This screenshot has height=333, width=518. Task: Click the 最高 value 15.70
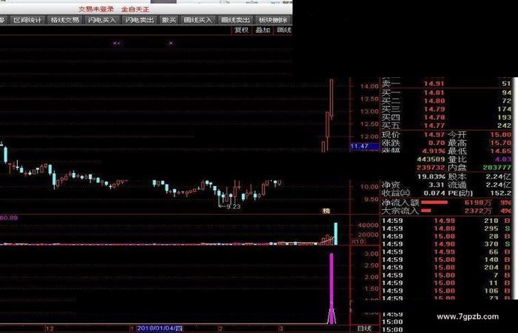click(x=501, y=143)
